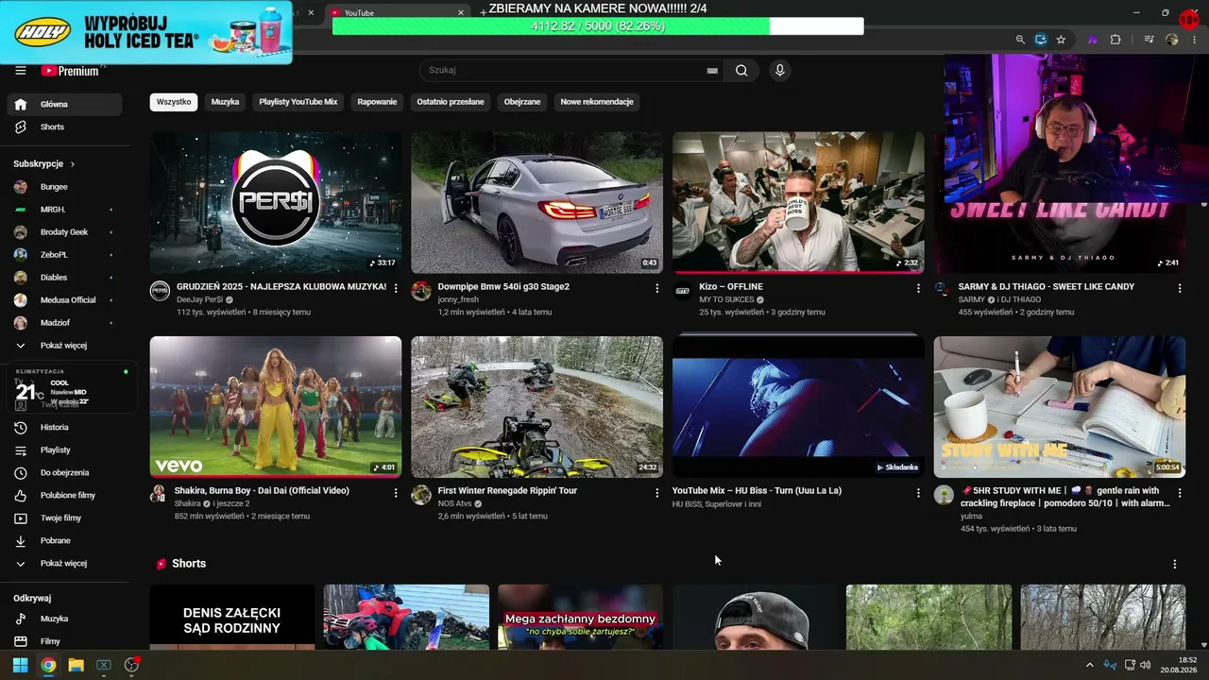Viewport: 1209px width, 680px height.
Task: Open more options for Kizo – OFFLINE video
Action: [x=918, y=288]
